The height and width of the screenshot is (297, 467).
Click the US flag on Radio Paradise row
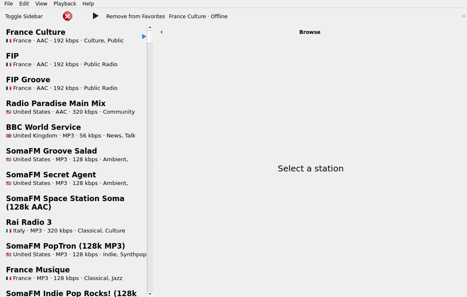tap(8, 112)
